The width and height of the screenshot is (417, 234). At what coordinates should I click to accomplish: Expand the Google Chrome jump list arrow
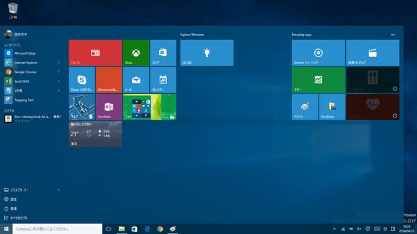click(59, 72)
